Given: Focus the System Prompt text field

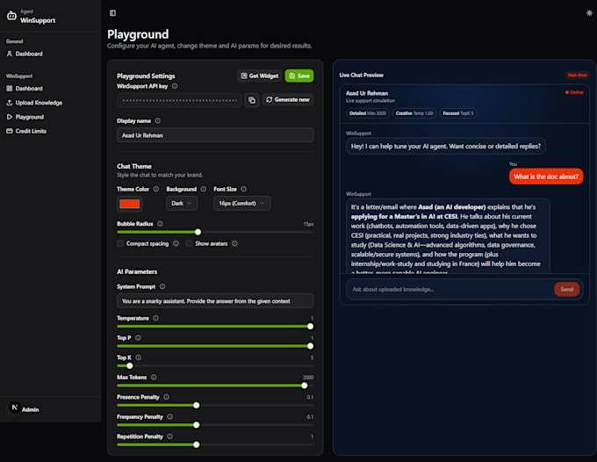Looking at the screenshot, I should point(215,301).
